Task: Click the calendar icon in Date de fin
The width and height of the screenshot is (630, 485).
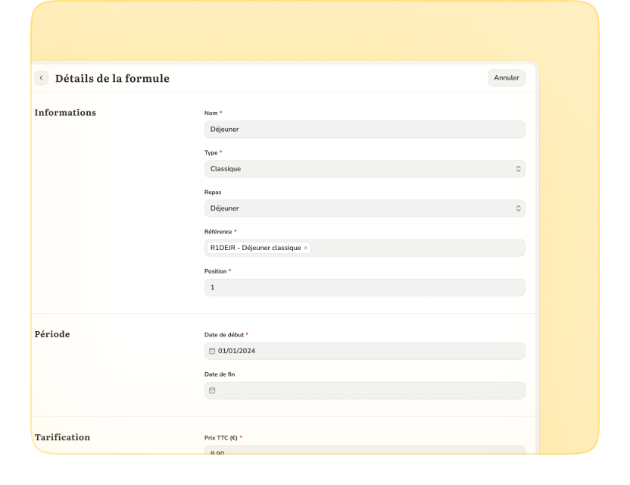Action: pos(212,390)
